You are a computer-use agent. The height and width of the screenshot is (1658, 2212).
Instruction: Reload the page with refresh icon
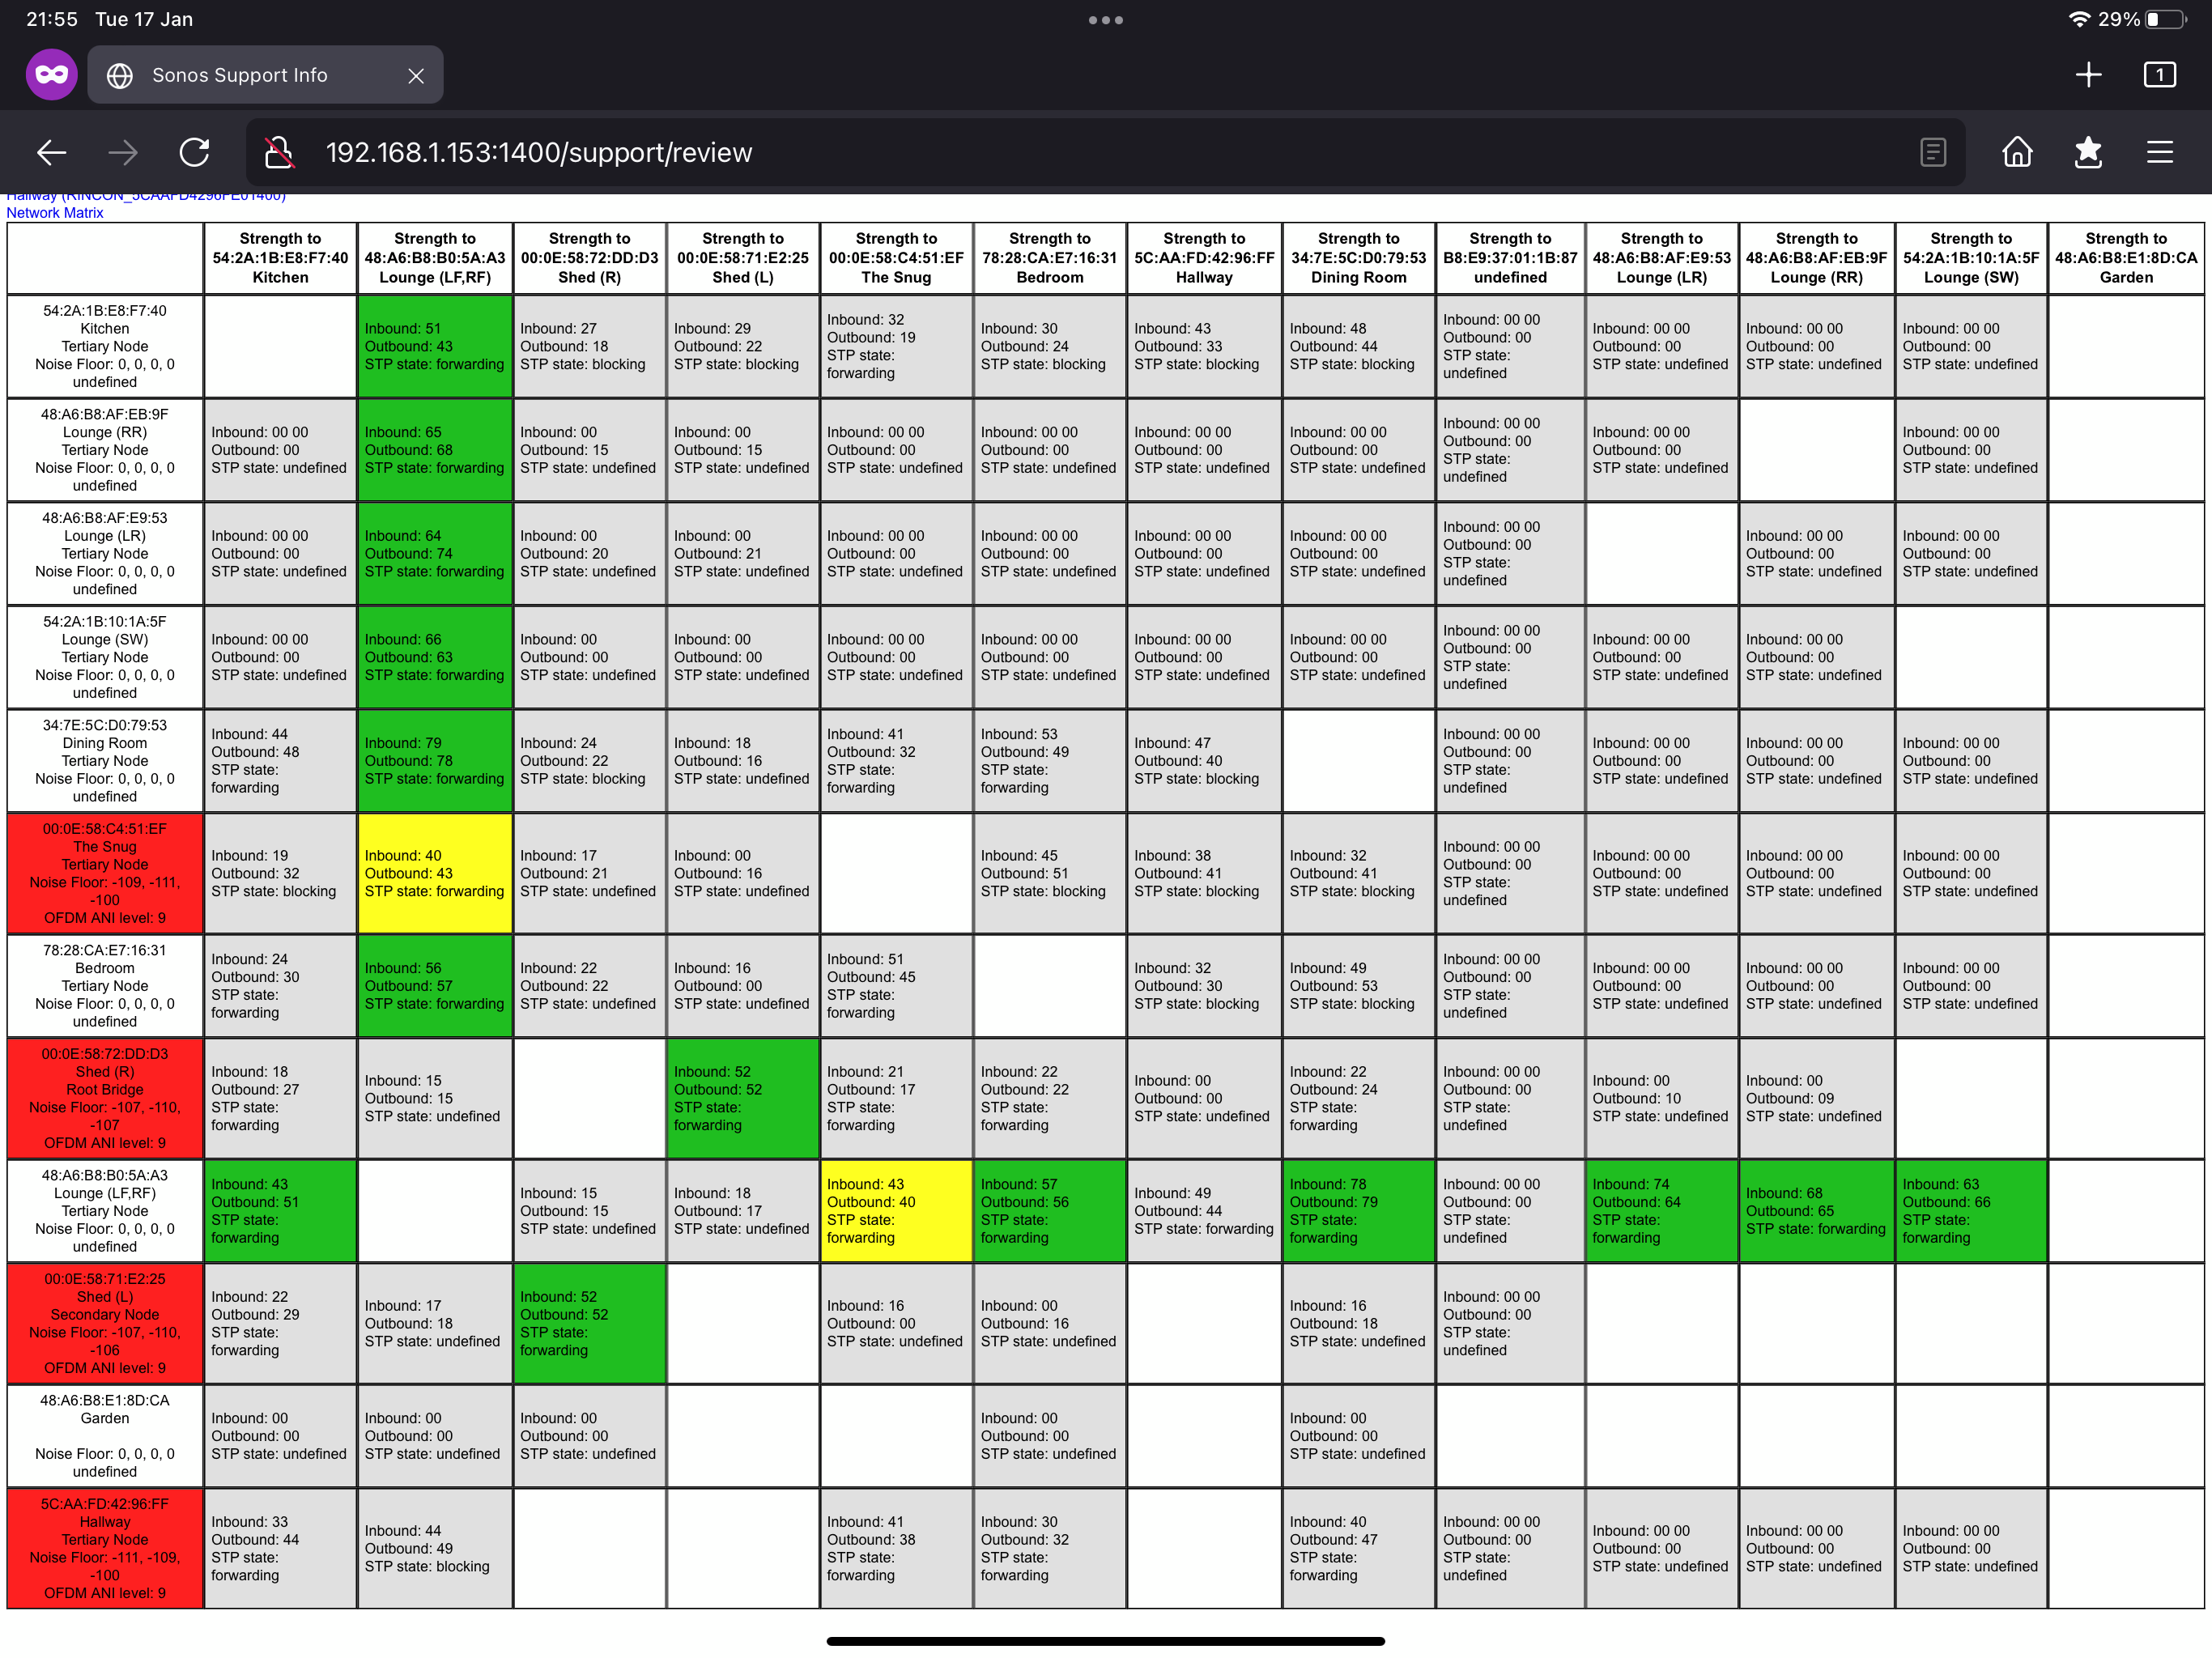tap(194, 152)
